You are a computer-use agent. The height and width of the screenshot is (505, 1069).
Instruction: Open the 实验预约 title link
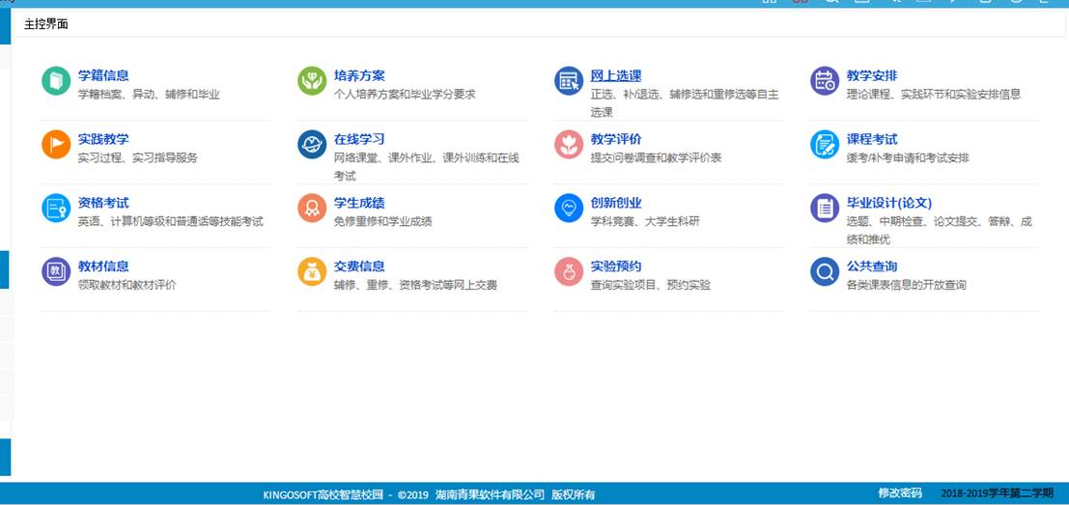[x=616, y=266]
